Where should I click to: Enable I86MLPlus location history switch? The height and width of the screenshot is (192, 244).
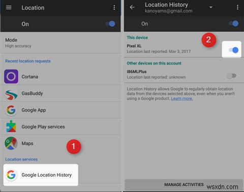click(232, 76)
